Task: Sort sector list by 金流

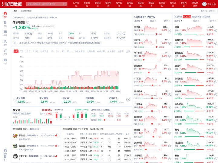Action: point(196,21)
